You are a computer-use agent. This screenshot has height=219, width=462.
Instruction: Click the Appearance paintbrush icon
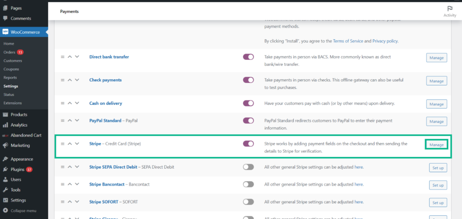point(5,159)
